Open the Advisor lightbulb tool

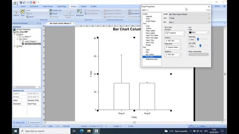[x=16, y=13]
